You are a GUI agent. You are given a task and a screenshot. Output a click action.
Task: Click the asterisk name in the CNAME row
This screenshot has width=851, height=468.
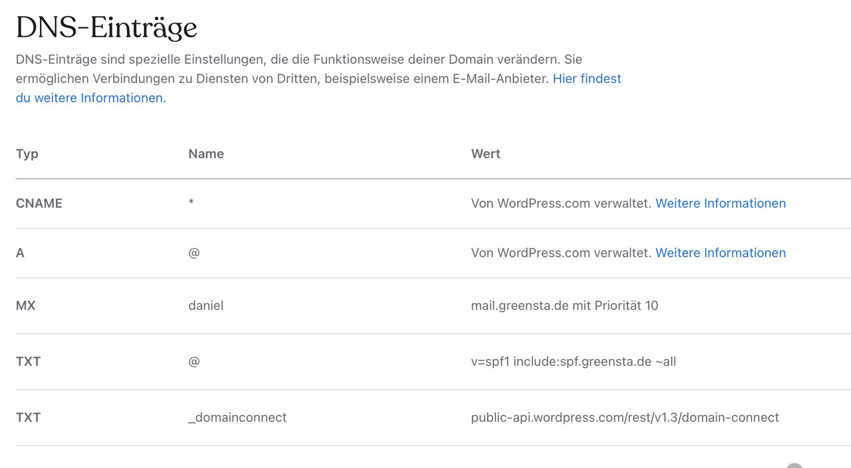click(191, 203)
